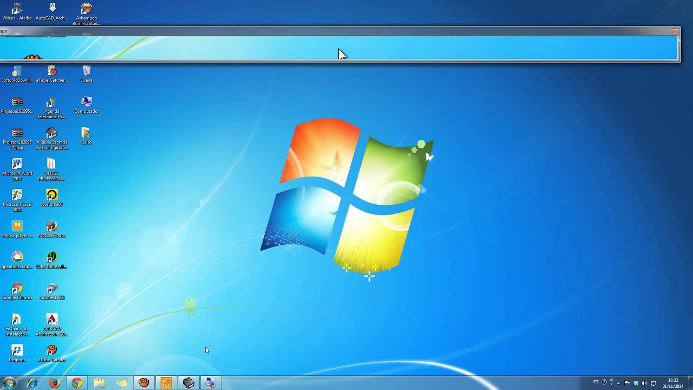This screenshot has width=693, height=390.
Task: Launch AutoCAD Architecture desktop shortcut
Action: coord(52,324)
